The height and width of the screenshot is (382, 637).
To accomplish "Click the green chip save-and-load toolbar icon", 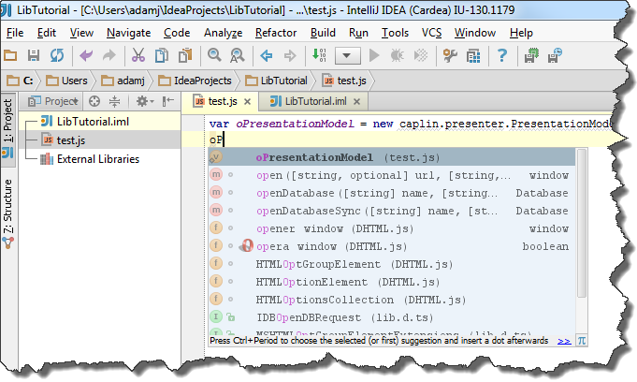I will (x=531, y=55).
